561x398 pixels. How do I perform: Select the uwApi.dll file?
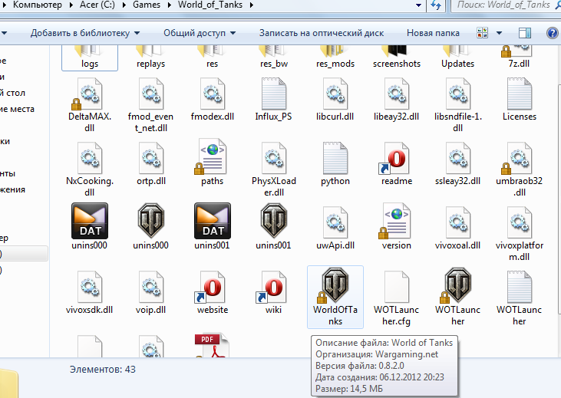tap(335, 229)
